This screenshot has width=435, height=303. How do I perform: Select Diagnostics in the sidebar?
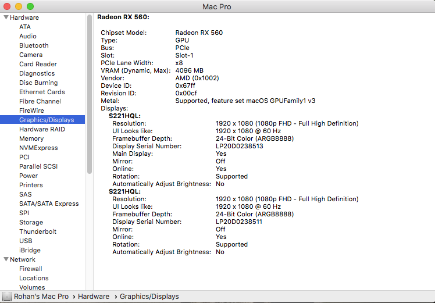tap(37, 73)
